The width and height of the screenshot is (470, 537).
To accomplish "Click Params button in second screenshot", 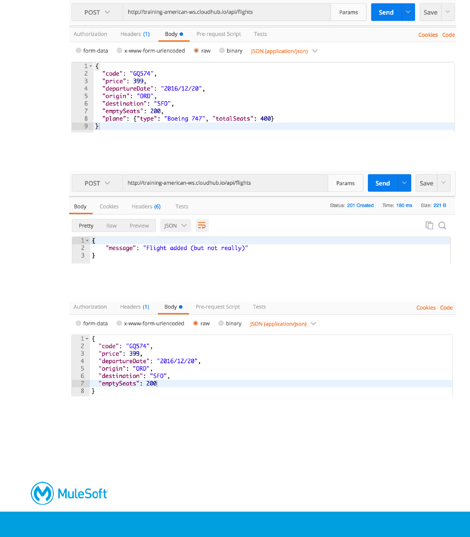I will click(x=346, y=183).
